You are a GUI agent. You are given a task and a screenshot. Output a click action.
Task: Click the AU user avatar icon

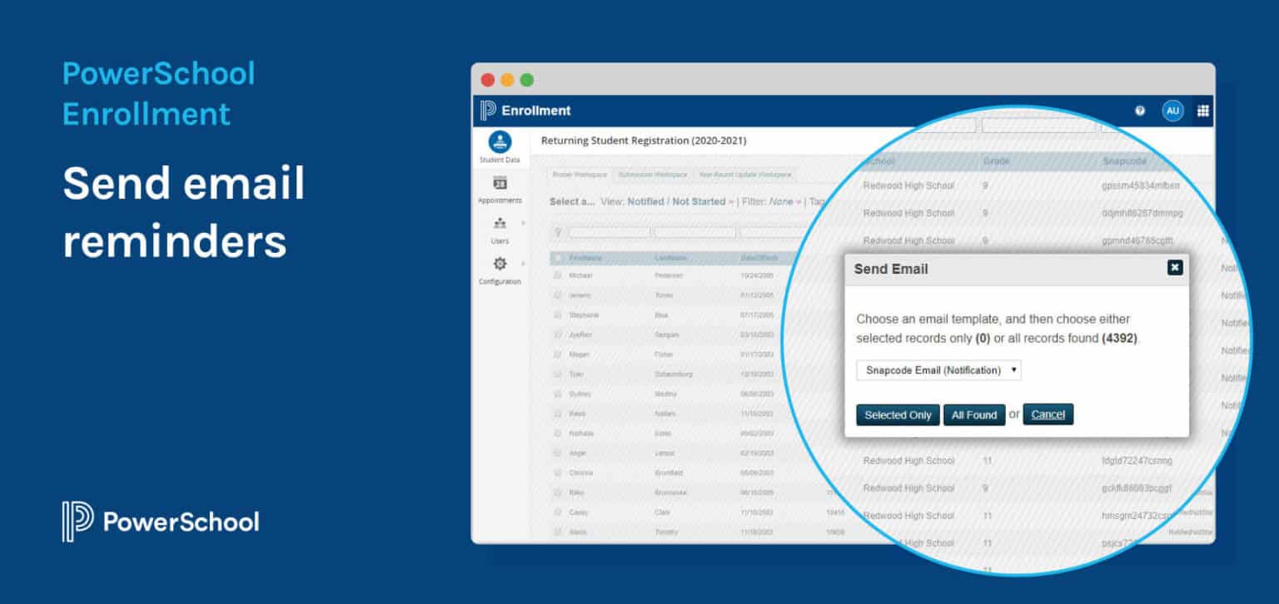click(x=1172, y=110)
